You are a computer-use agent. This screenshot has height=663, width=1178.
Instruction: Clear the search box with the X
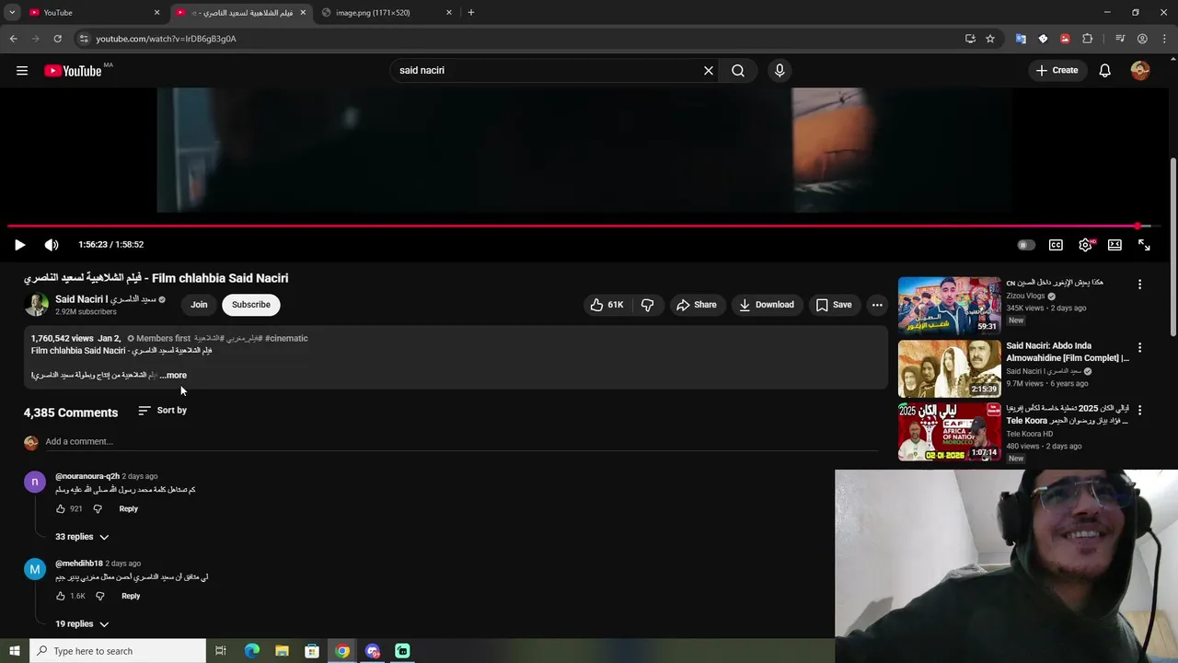pyautogui.click(x=709, y=71)
